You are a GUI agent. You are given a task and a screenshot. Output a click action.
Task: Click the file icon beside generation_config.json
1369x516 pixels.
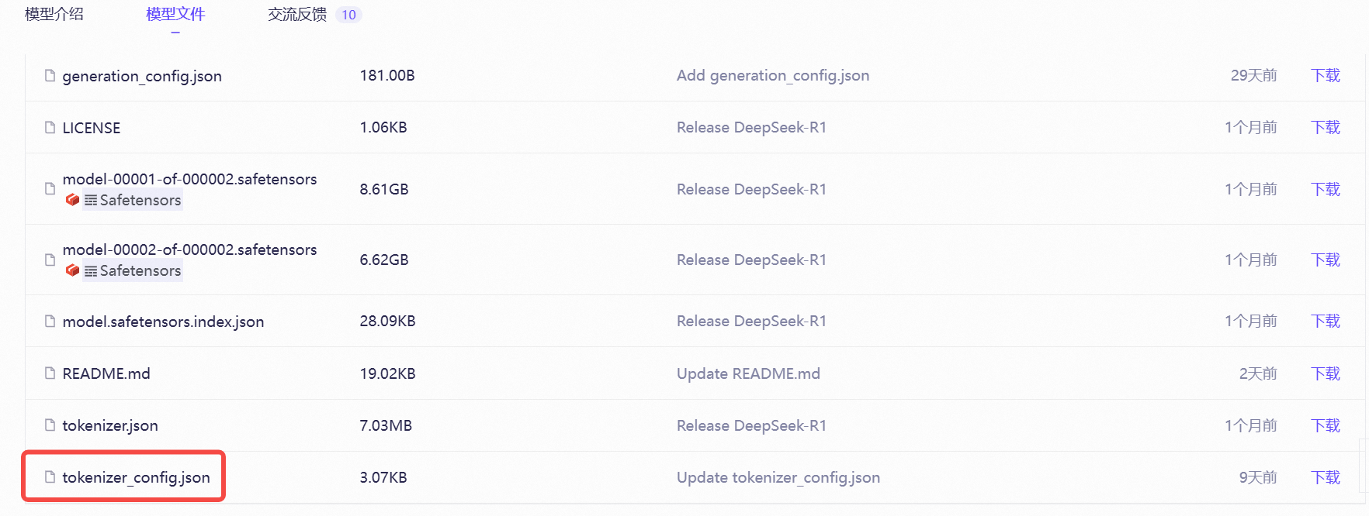pos(50,76)
